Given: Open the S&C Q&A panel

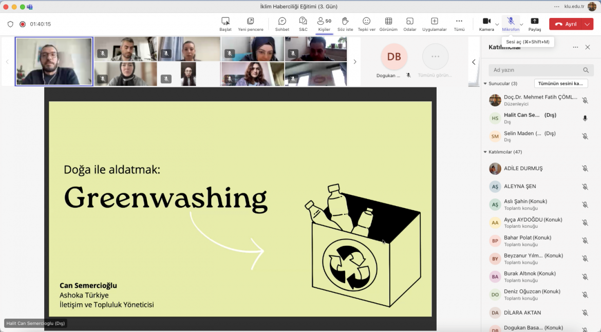Looking at the screenshot, I should tap(303, 24).
